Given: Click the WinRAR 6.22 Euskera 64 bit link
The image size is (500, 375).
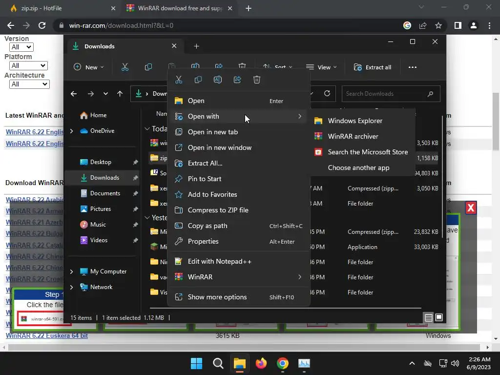Looking at the screenshot, I should pos(46,335).
